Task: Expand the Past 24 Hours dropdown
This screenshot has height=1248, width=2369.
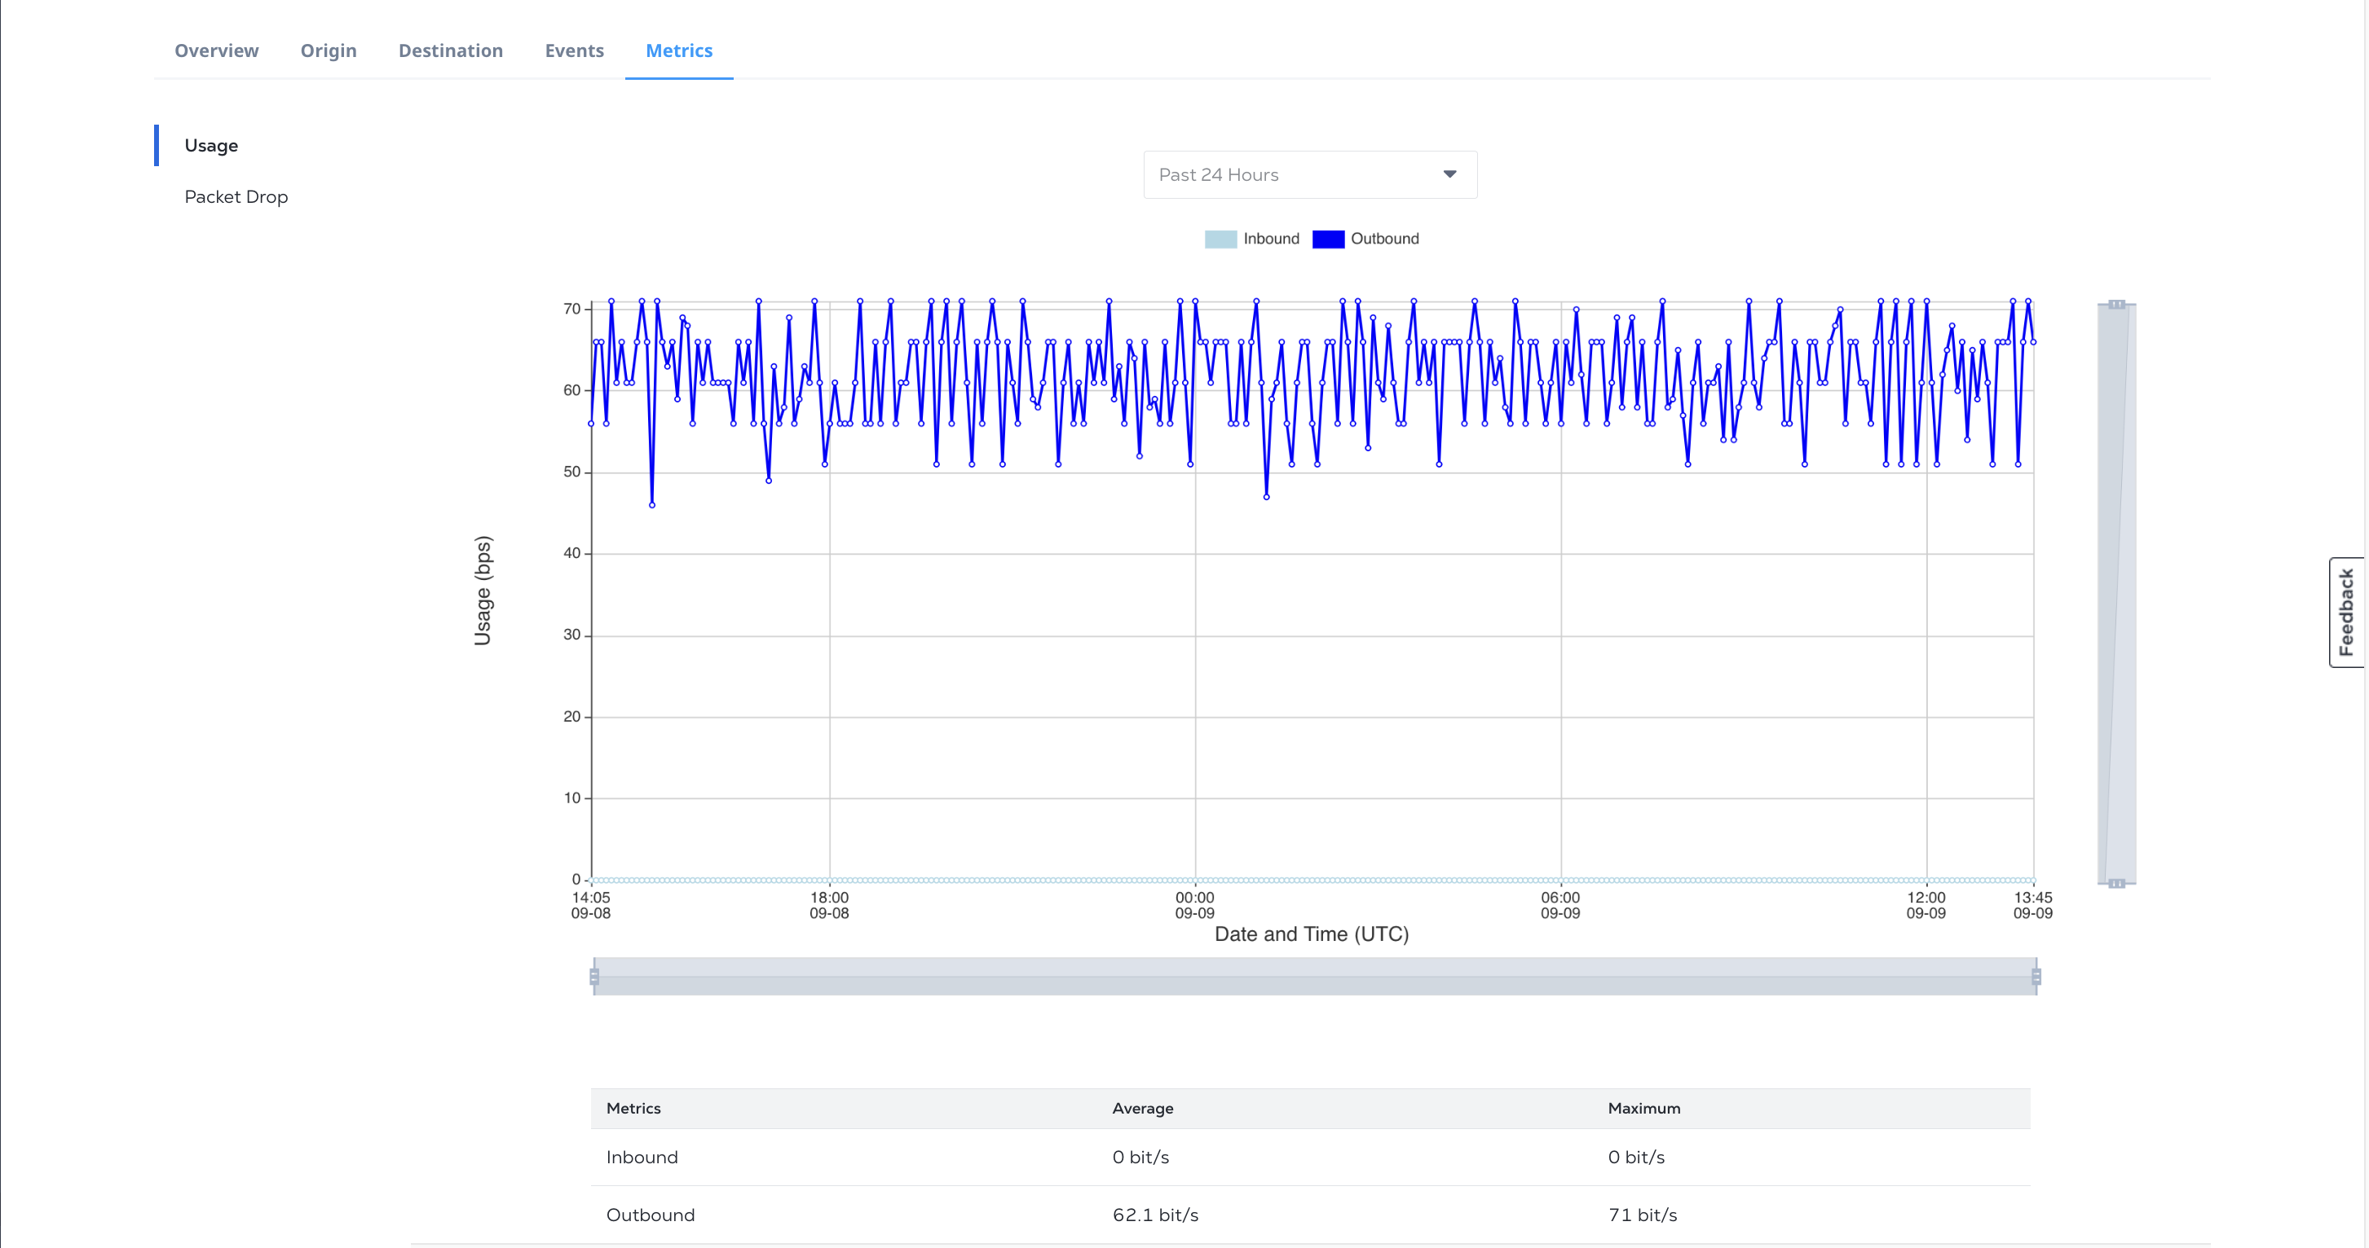Action: tap(1309, 174)
